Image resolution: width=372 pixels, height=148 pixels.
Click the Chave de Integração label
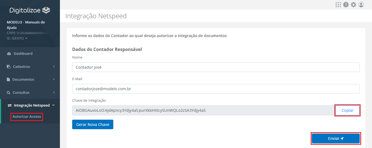(x=89, y=100)
